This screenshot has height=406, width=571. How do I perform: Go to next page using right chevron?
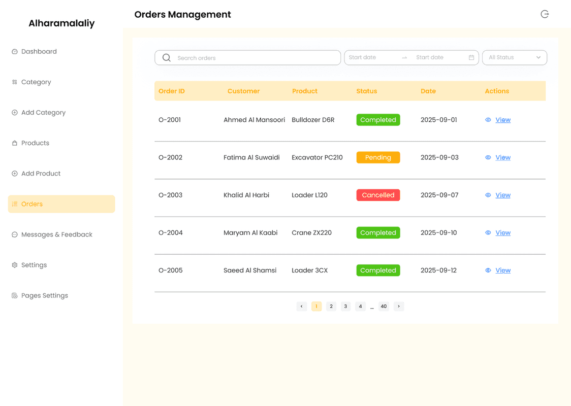[x=399, y=307]
